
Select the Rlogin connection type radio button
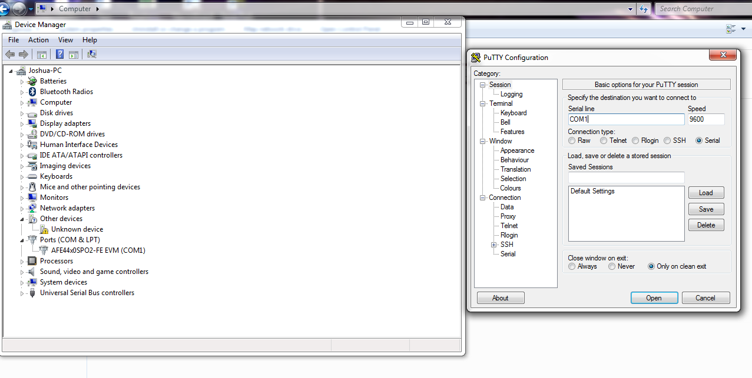(x=635, y=141)
